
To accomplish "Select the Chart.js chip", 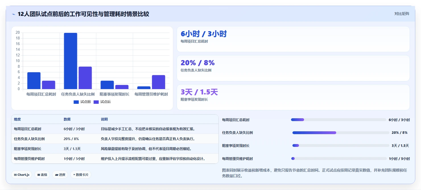I will 22,175.
